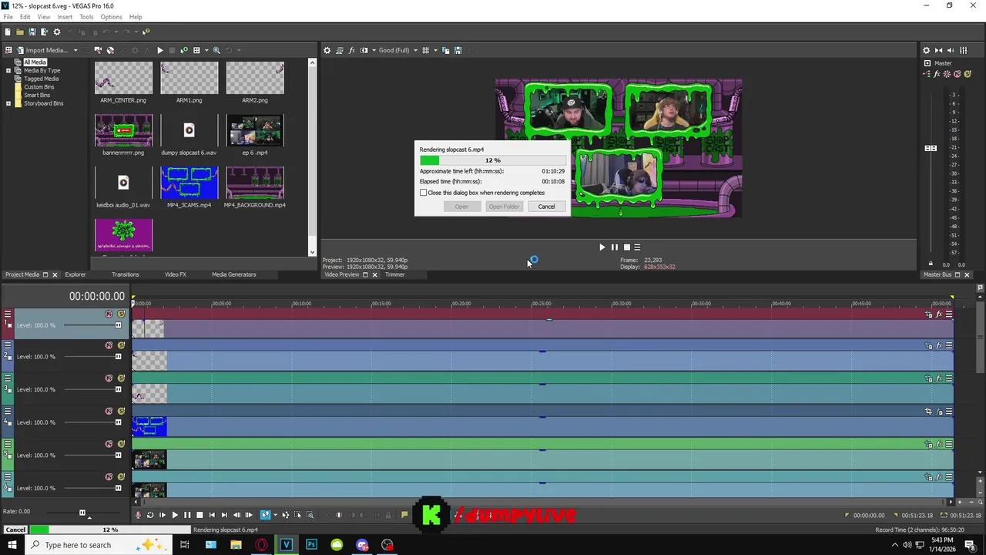Image resolution: width=986 pixels, height=555 pixels.
Task: Open the track 2 header hamburger menu
Action: 8,346
